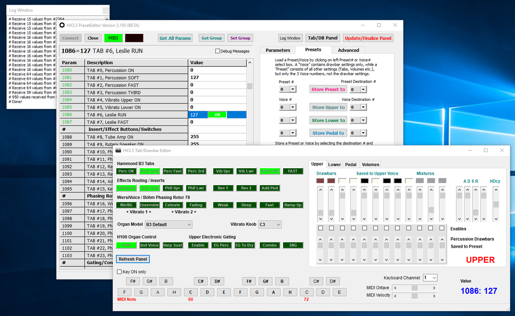515x316 pixels.
Task: Disable the Perc Soft tab
Action: point(149,171)
